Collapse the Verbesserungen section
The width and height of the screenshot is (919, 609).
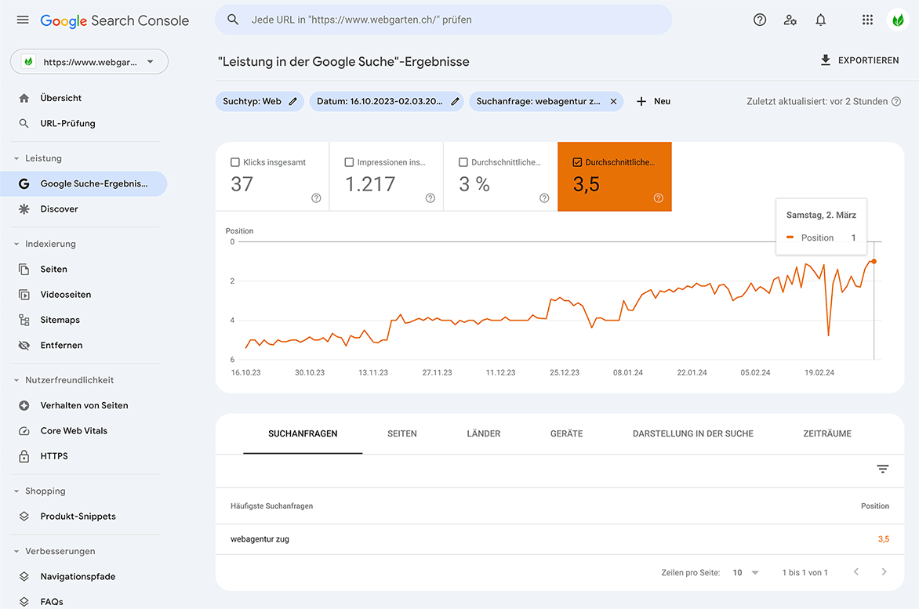tap(16, 551)
